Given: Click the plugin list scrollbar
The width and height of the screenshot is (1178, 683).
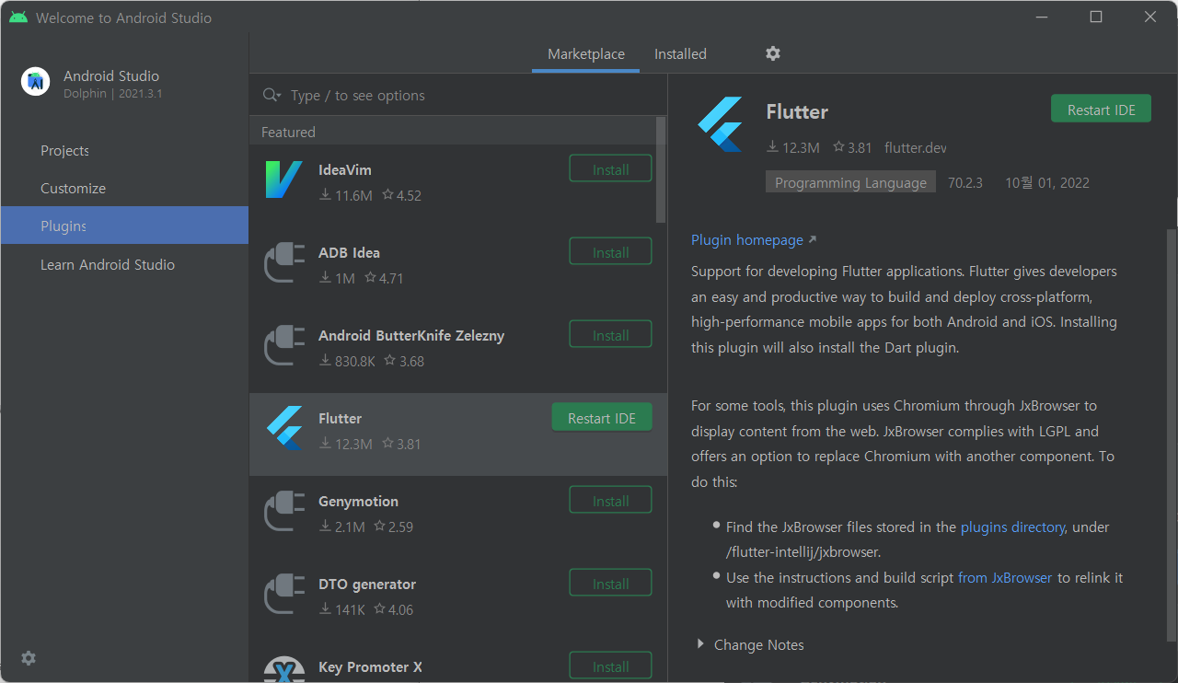Looking at the screenshot, I should click(x=661, y=170).
